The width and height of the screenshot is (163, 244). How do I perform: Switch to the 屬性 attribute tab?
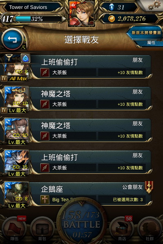coord(151,42)
